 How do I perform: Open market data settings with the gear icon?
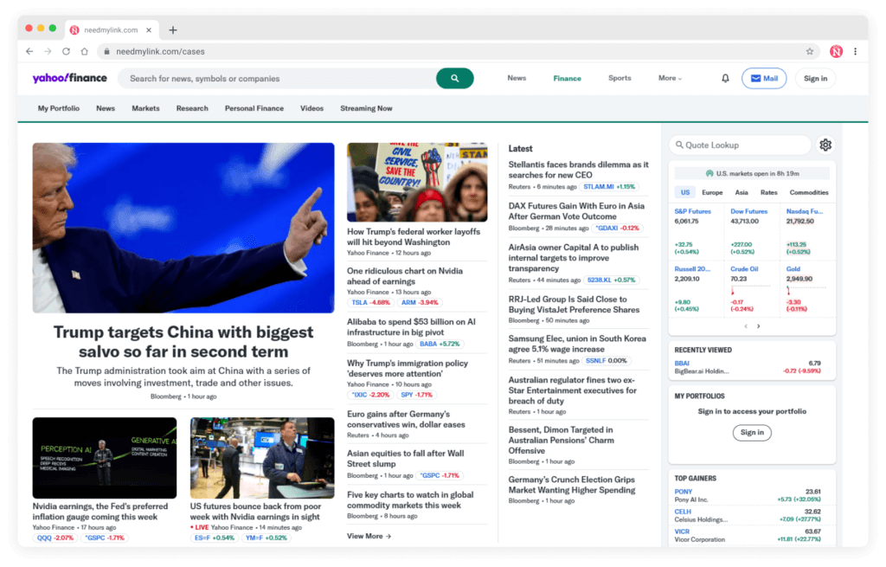pyautogui.click(x=825, y=145)
